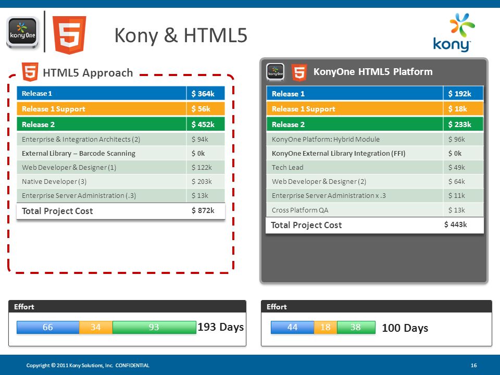Screen dimensions: 500x375
Task: Click the '$ 94k' cell
Action: 206,139
